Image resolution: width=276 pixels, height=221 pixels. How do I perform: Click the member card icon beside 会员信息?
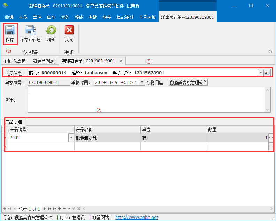[x=267, y=73]
